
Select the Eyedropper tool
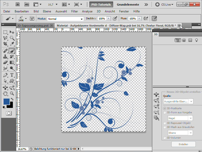pyautogui.click(x=12, y=44)
